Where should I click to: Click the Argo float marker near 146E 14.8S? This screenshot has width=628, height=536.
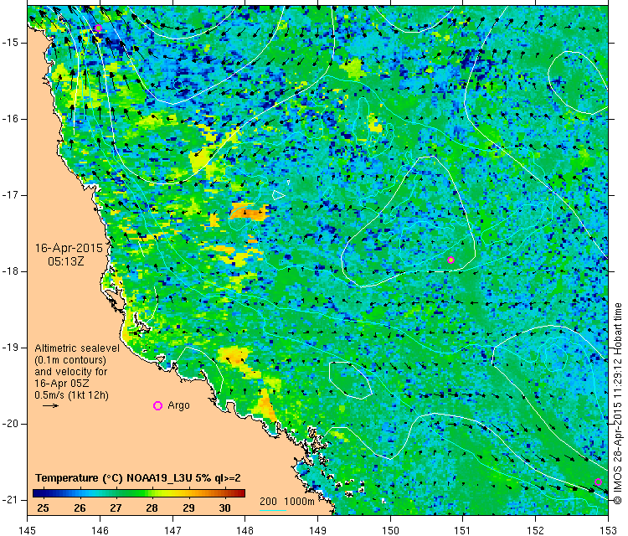pos(98,28)
